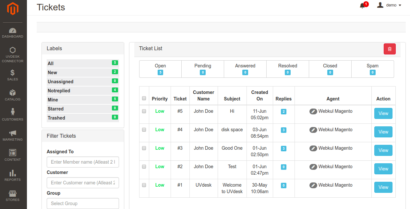This screenshot has width=410, height=209.
Task: Filter by the Notreplied label
Action: (83, 91)
